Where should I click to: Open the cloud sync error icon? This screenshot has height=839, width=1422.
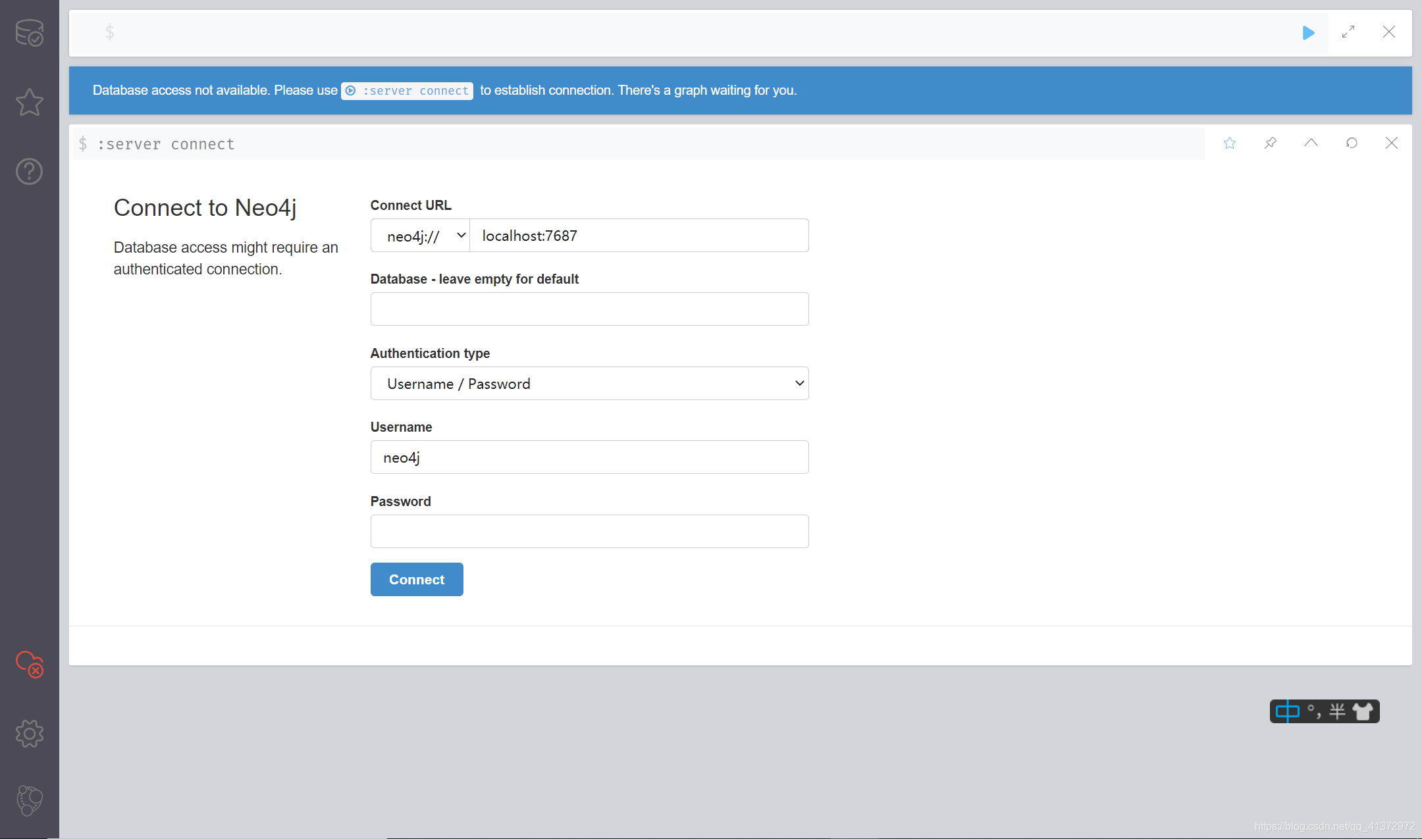(30, 664)
